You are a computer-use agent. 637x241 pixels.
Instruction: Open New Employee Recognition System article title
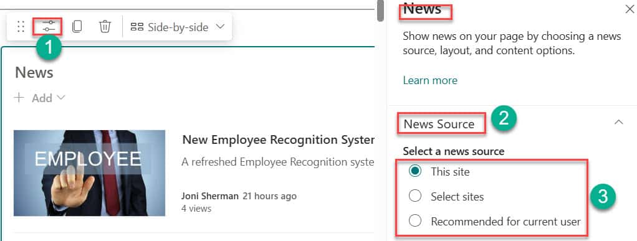[x=278, y=140]
